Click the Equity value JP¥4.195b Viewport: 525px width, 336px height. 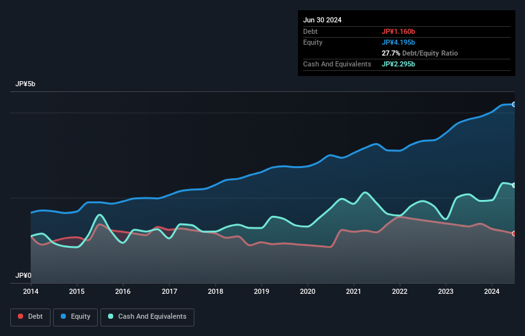398,42
